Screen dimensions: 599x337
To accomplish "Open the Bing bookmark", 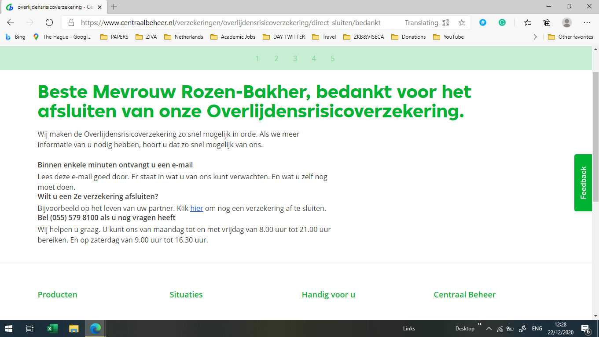I will (15, 37).
